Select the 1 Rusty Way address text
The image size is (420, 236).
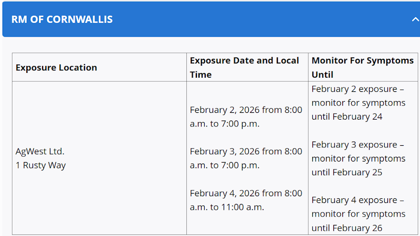40,165
